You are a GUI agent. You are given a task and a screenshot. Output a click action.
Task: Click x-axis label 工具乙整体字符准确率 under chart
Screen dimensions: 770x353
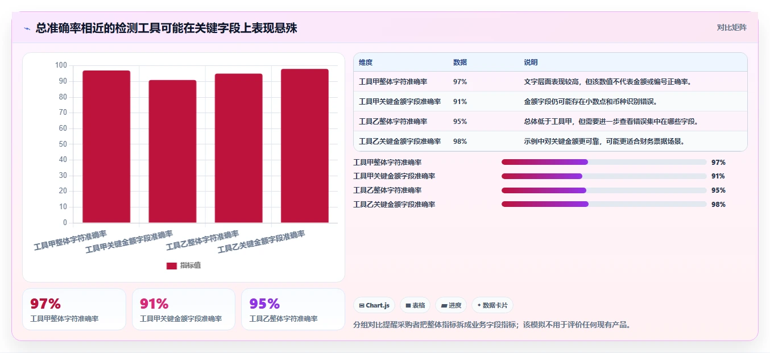pyautogui.click(x=202, y=240)
